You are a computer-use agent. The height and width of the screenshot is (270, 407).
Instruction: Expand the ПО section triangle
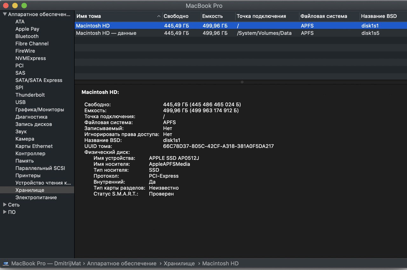(x=5, y=212)
